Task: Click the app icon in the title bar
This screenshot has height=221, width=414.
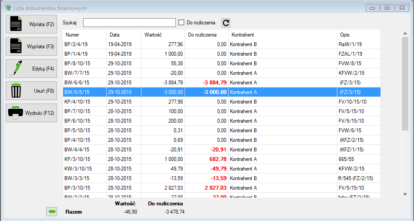Action: (7, 8)
